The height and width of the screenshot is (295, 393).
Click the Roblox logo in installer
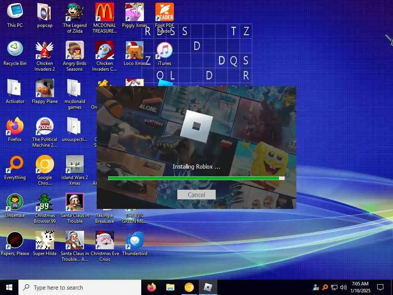point(196,126)
